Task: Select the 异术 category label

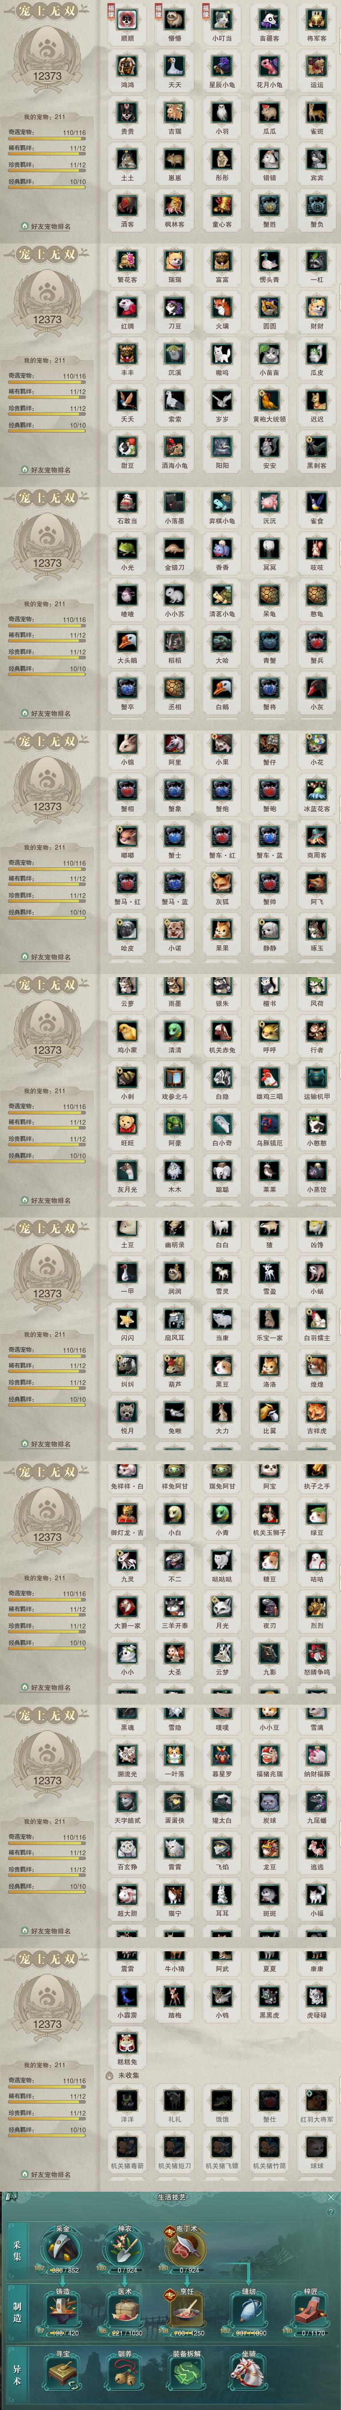Action: [17, 2375]
